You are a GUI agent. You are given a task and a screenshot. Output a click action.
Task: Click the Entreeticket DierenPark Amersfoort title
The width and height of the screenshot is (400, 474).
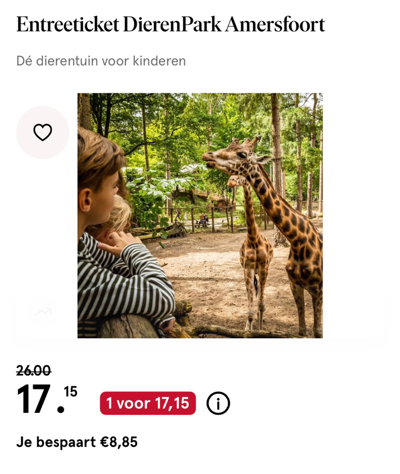[171, 24]
